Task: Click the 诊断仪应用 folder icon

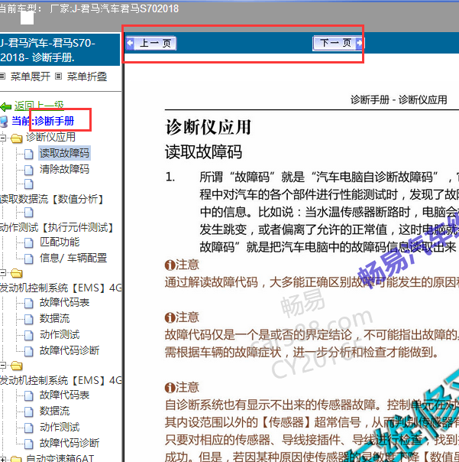Action: (17, 138)
